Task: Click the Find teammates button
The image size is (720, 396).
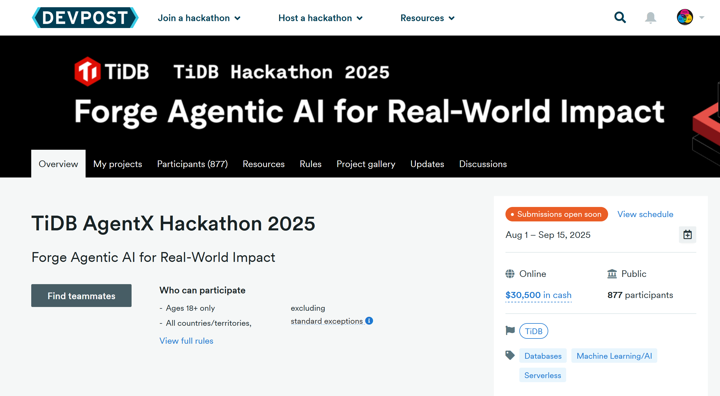Action: [81, 295]
